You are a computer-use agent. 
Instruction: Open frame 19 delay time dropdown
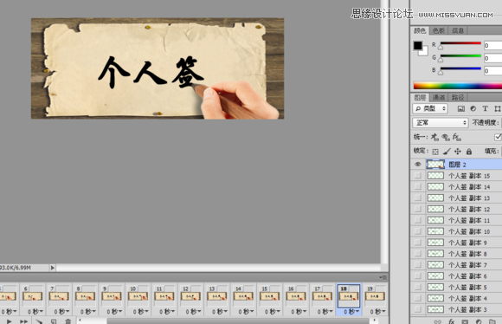pyautogui.click(x=377, y=311)
